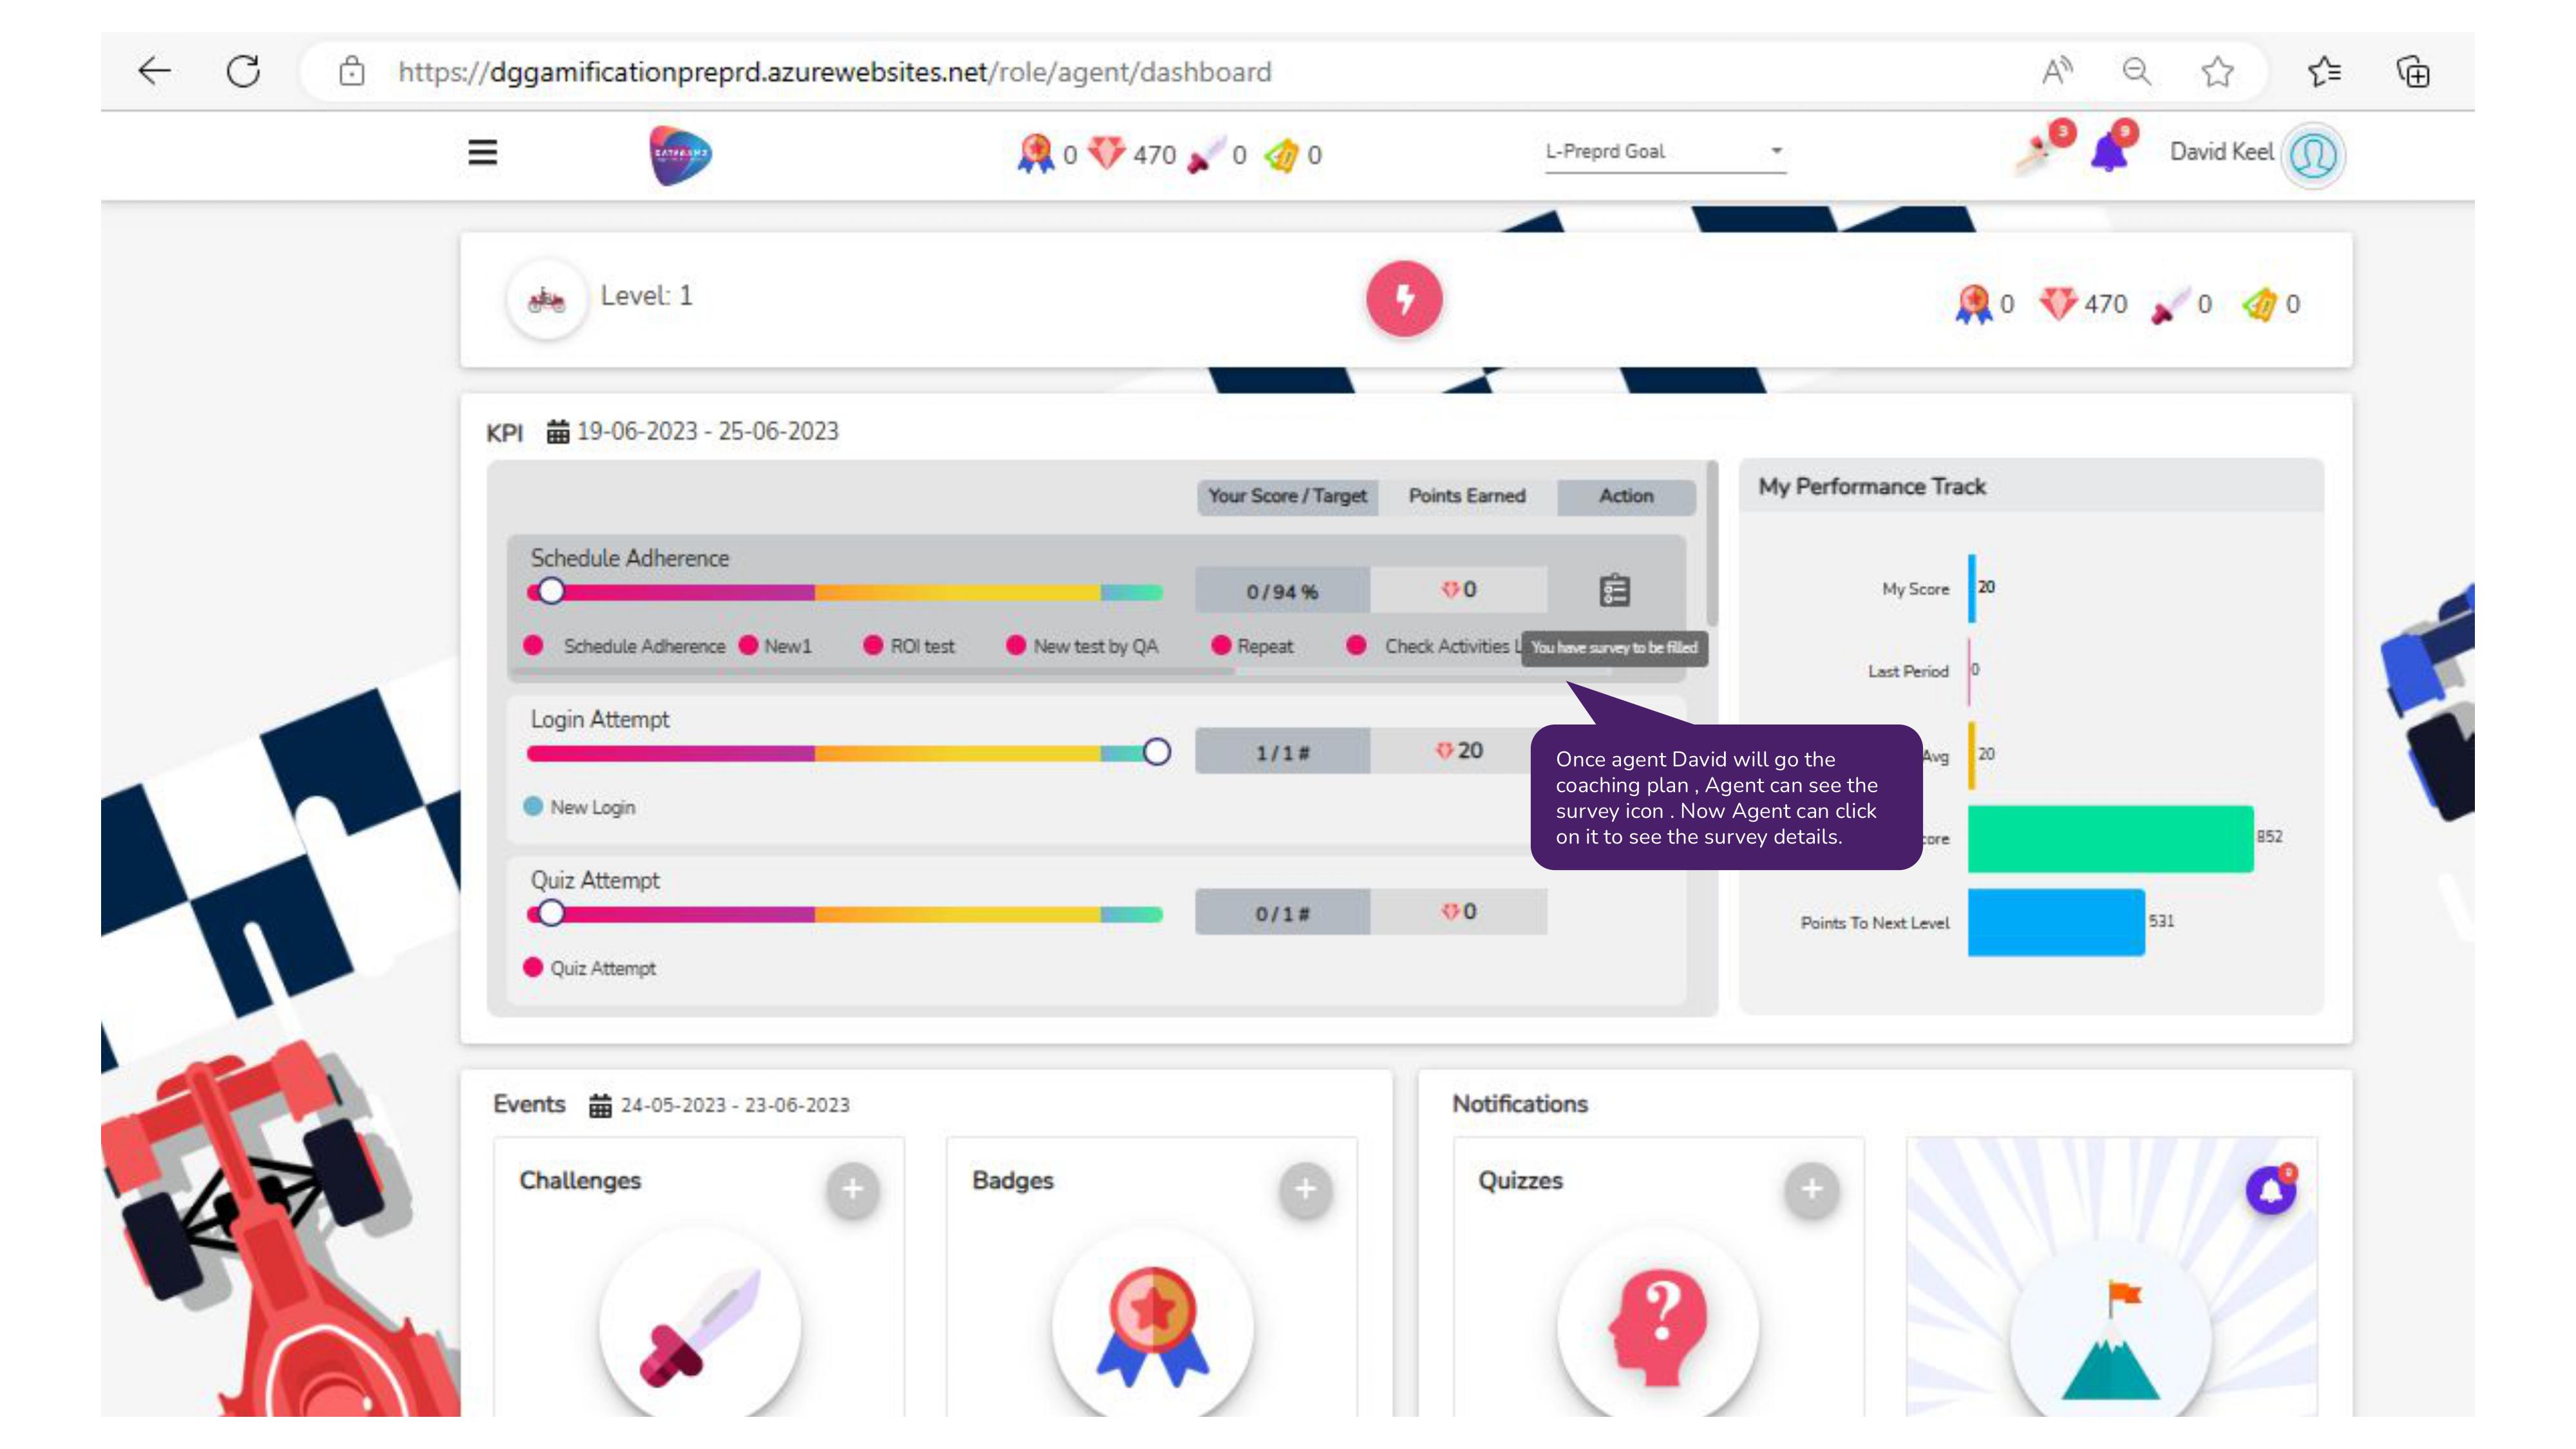Screen dimensions: 2576x1449
Task: Select the ROI test legend dot
Action: [872, 645]
